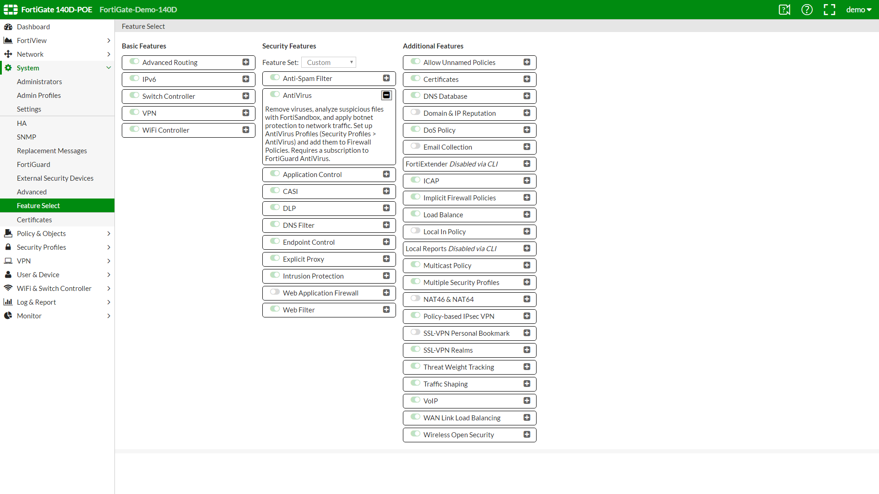Click the WiFi & Switch Controller icon
The width and height of the screenshot is (879, 494).
coord(8,289)
